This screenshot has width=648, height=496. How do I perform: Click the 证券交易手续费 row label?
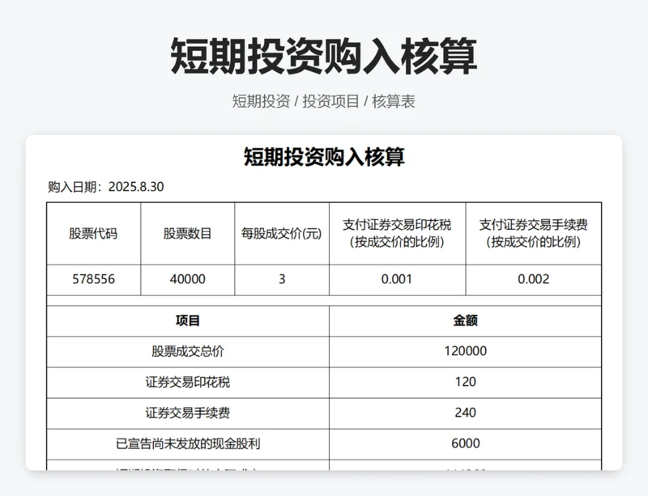tap(188, 413)
